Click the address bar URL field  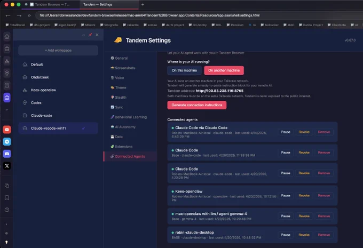tap(199, 15)
